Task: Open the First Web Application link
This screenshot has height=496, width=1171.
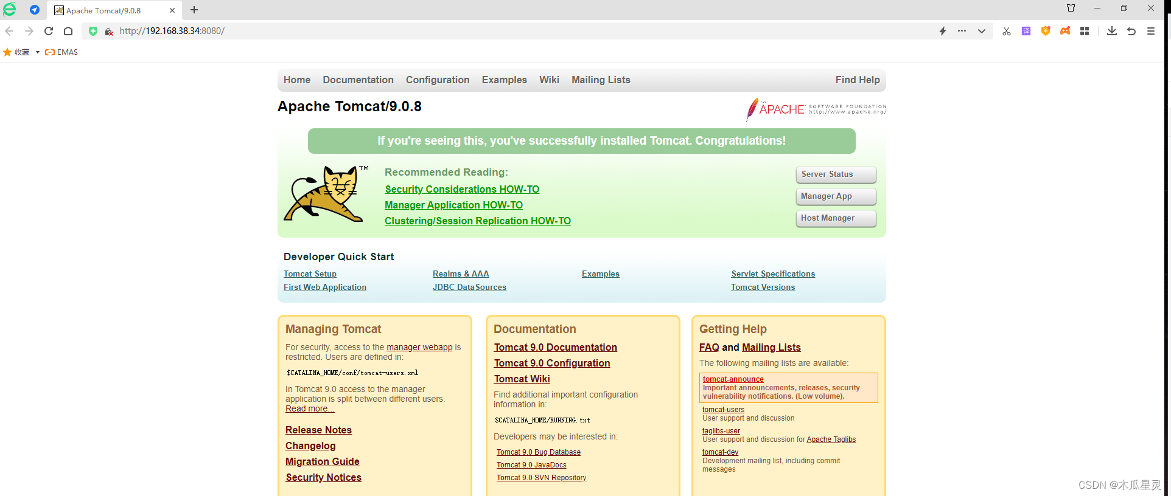Action: click(325, 288)
